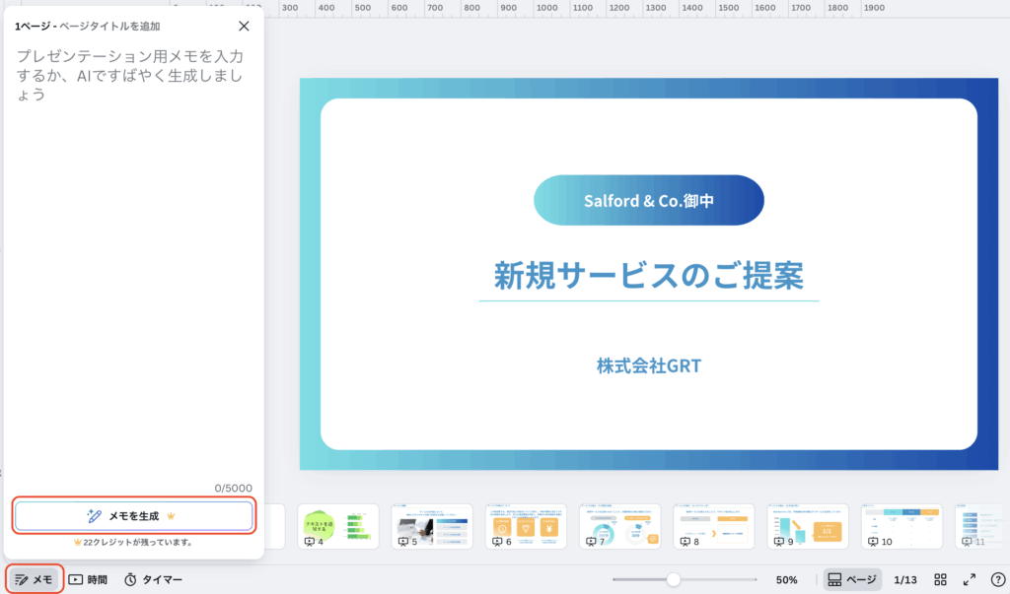Screen dimensions: 1010x594
Task: Close the presenter notes panel
Action: (245, 27)
